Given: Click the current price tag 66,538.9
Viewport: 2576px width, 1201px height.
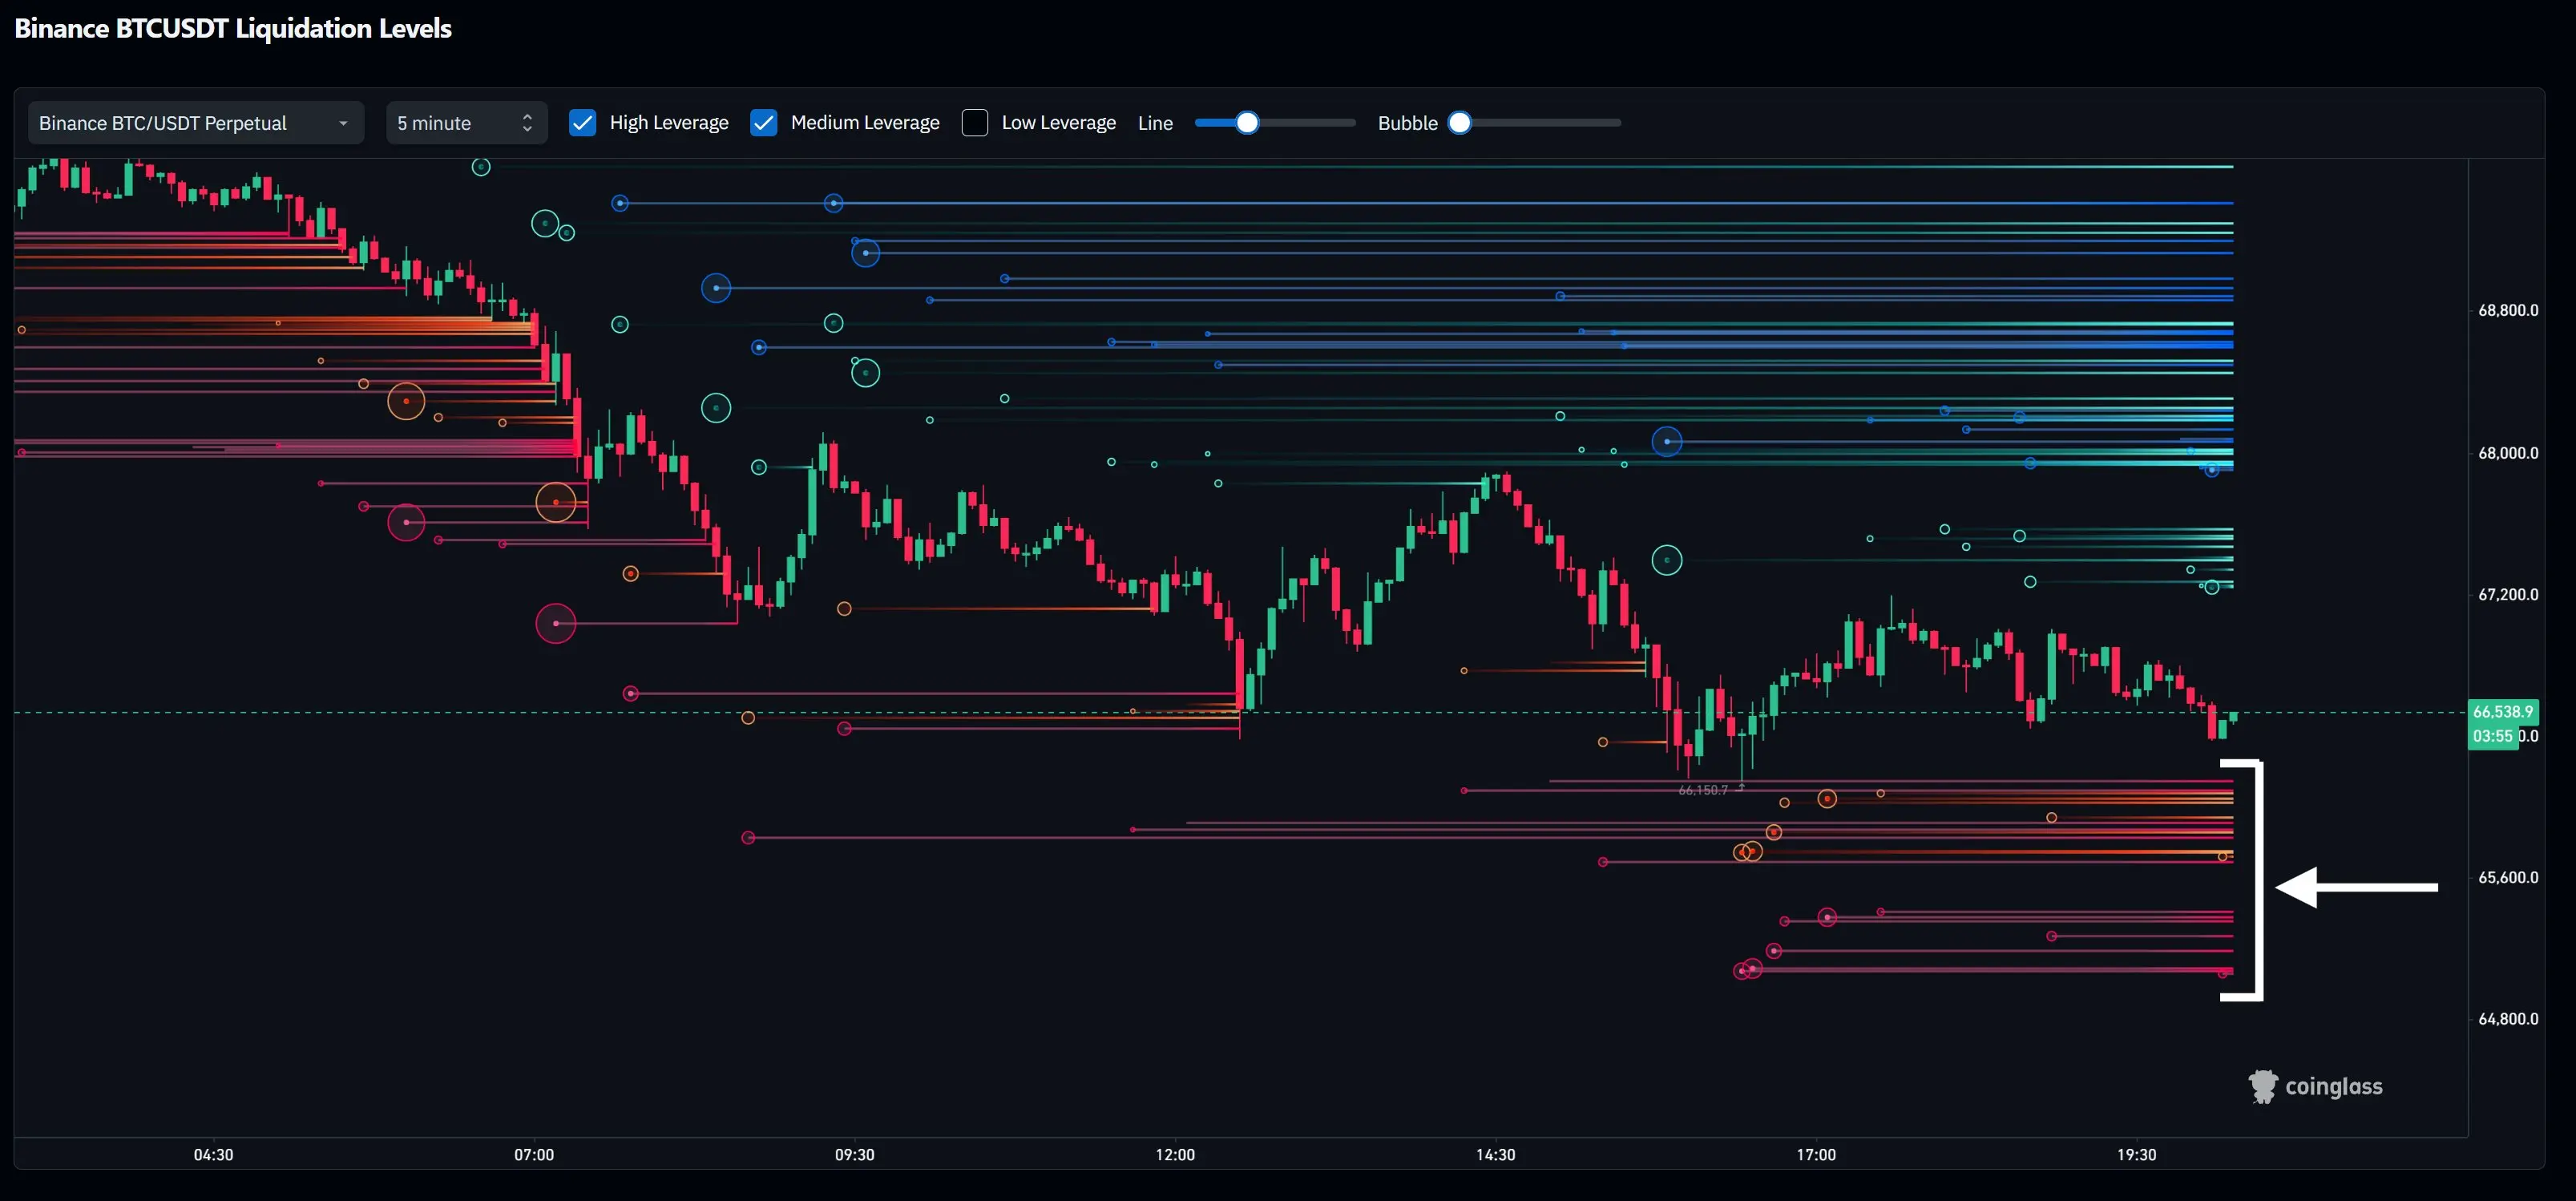Looking at the screenshot, I should click(x=2503, y=712).
